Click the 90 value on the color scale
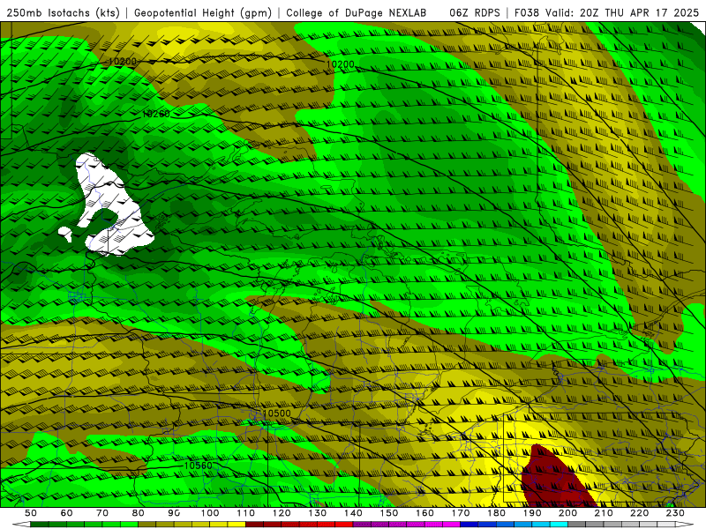706x529 pixels. [x=174, y=513]
